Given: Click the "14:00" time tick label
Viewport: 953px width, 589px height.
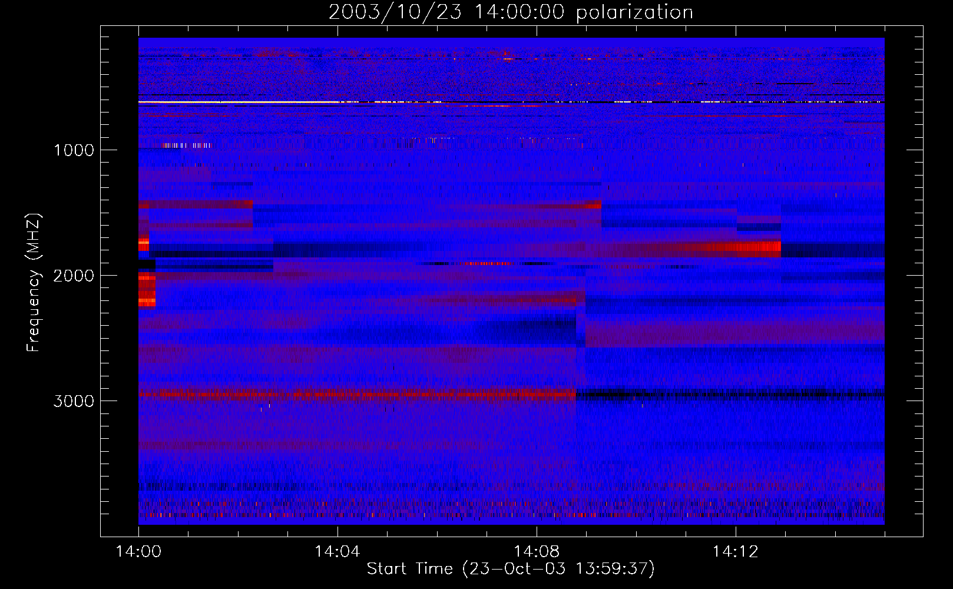Looking at the screenshot, I should [138, 552].
